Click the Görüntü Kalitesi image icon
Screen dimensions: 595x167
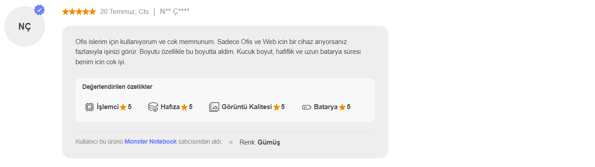[x=214, y=107]
